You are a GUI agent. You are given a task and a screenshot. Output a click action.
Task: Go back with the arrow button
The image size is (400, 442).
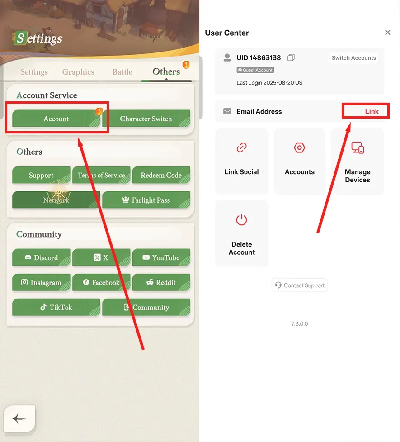(19, 418)
